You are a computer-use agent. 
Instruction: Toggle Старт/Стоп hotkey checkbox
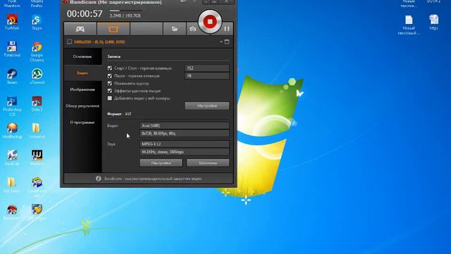[x=110, y=68]
